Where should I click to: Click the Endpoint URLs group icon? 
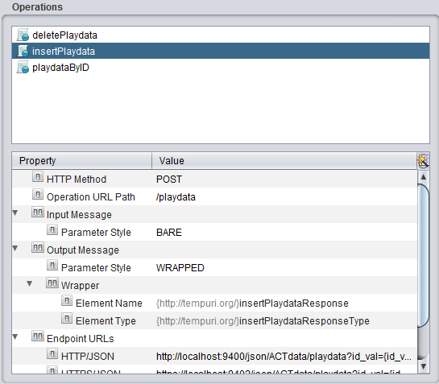pyautogui.click(x=38, y=337)
